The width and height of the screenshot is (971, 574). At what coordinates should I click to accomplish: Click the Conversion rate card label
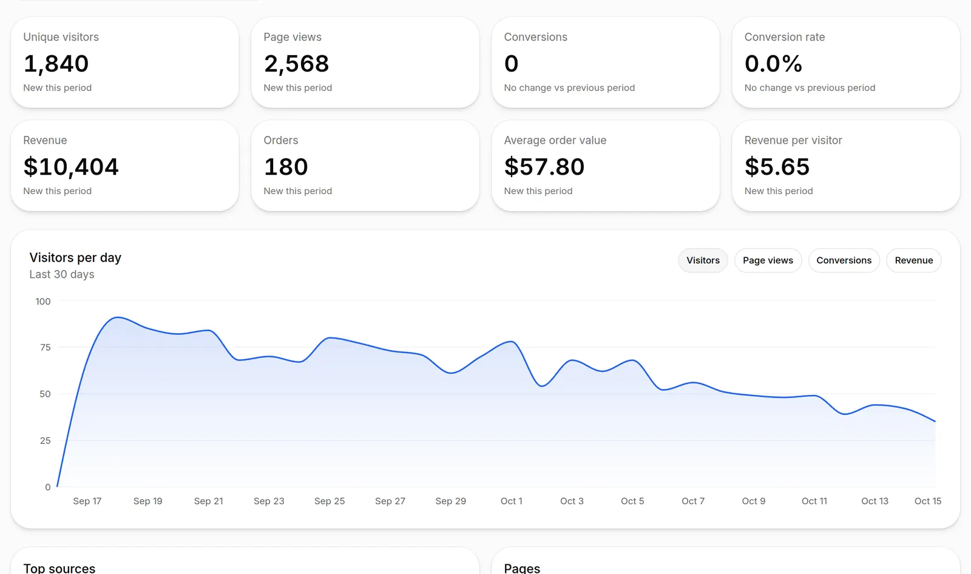click(x=785, y=37)
